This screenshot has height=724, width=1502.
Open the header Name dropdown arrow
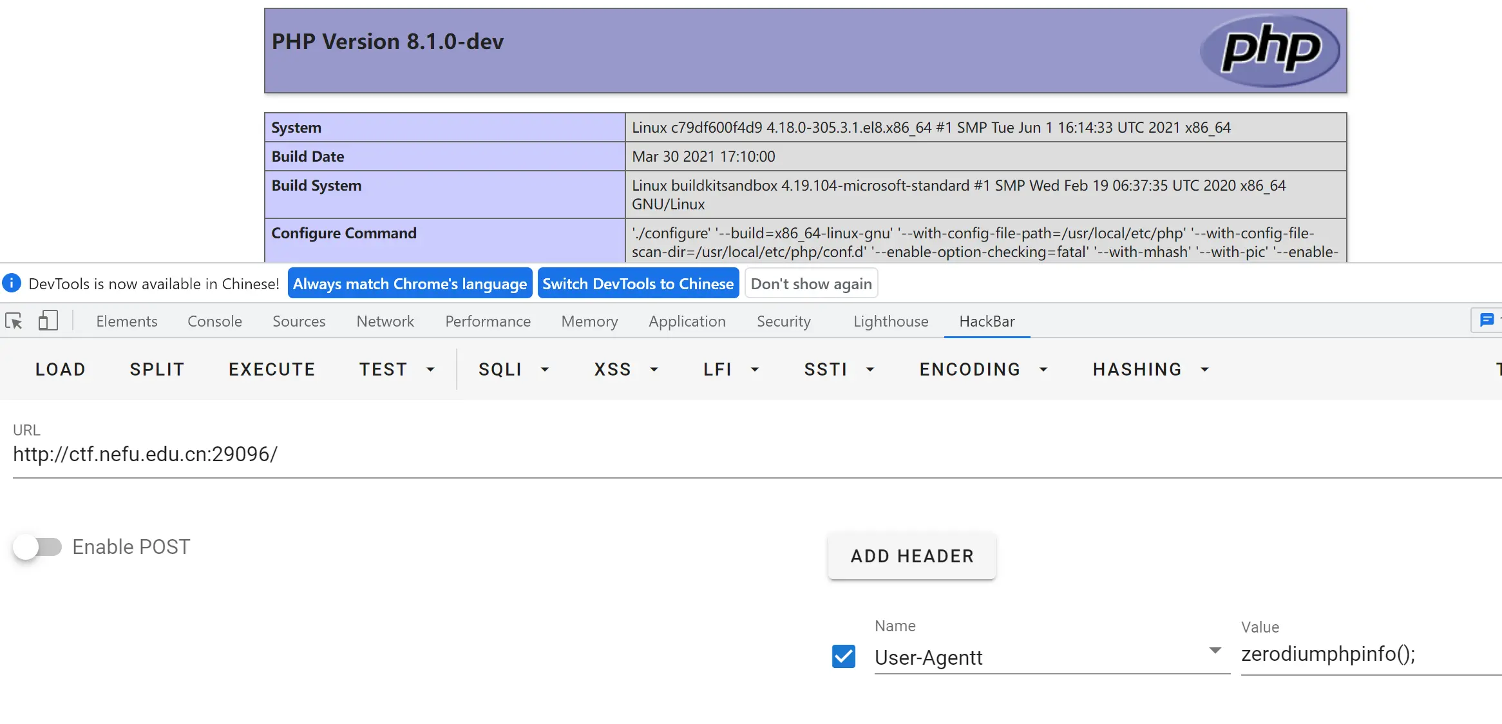tap(1215, 651)
